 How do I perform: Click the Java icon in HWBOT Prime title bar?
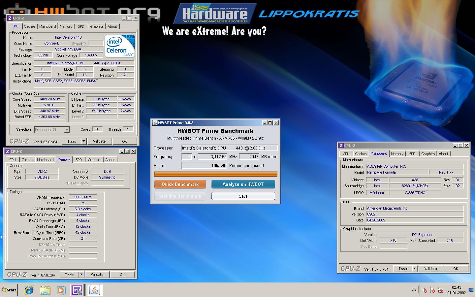[x=155, y=123]
